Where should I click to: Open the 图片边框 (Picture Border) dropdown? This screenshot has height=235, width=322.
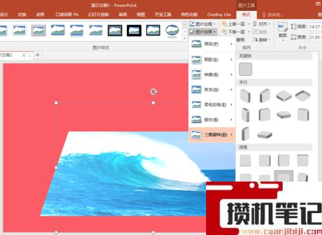point(202,24)
